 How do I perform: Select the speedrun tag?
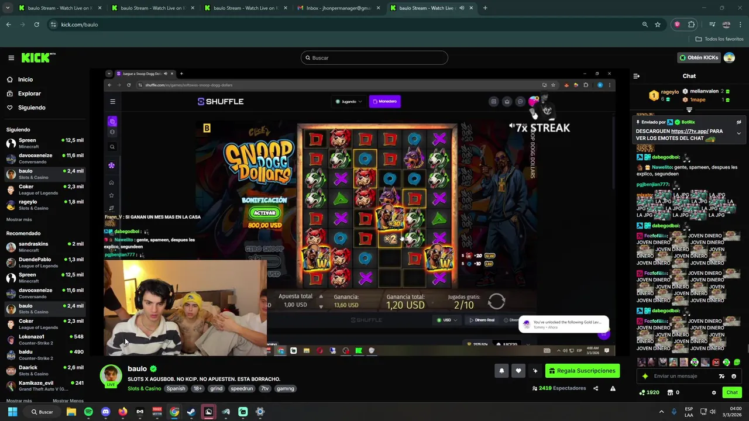pyautogui.click(x=241, y=388)
